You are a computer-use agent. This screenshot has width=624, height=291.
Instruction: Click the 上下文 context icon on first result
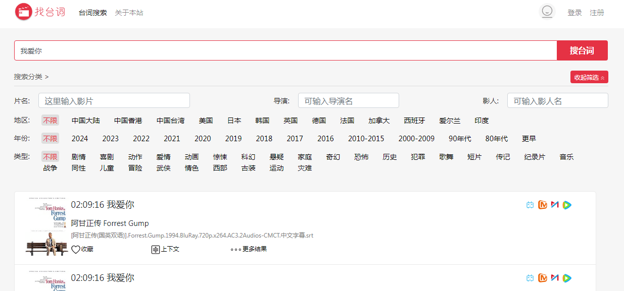click(156, 249)
